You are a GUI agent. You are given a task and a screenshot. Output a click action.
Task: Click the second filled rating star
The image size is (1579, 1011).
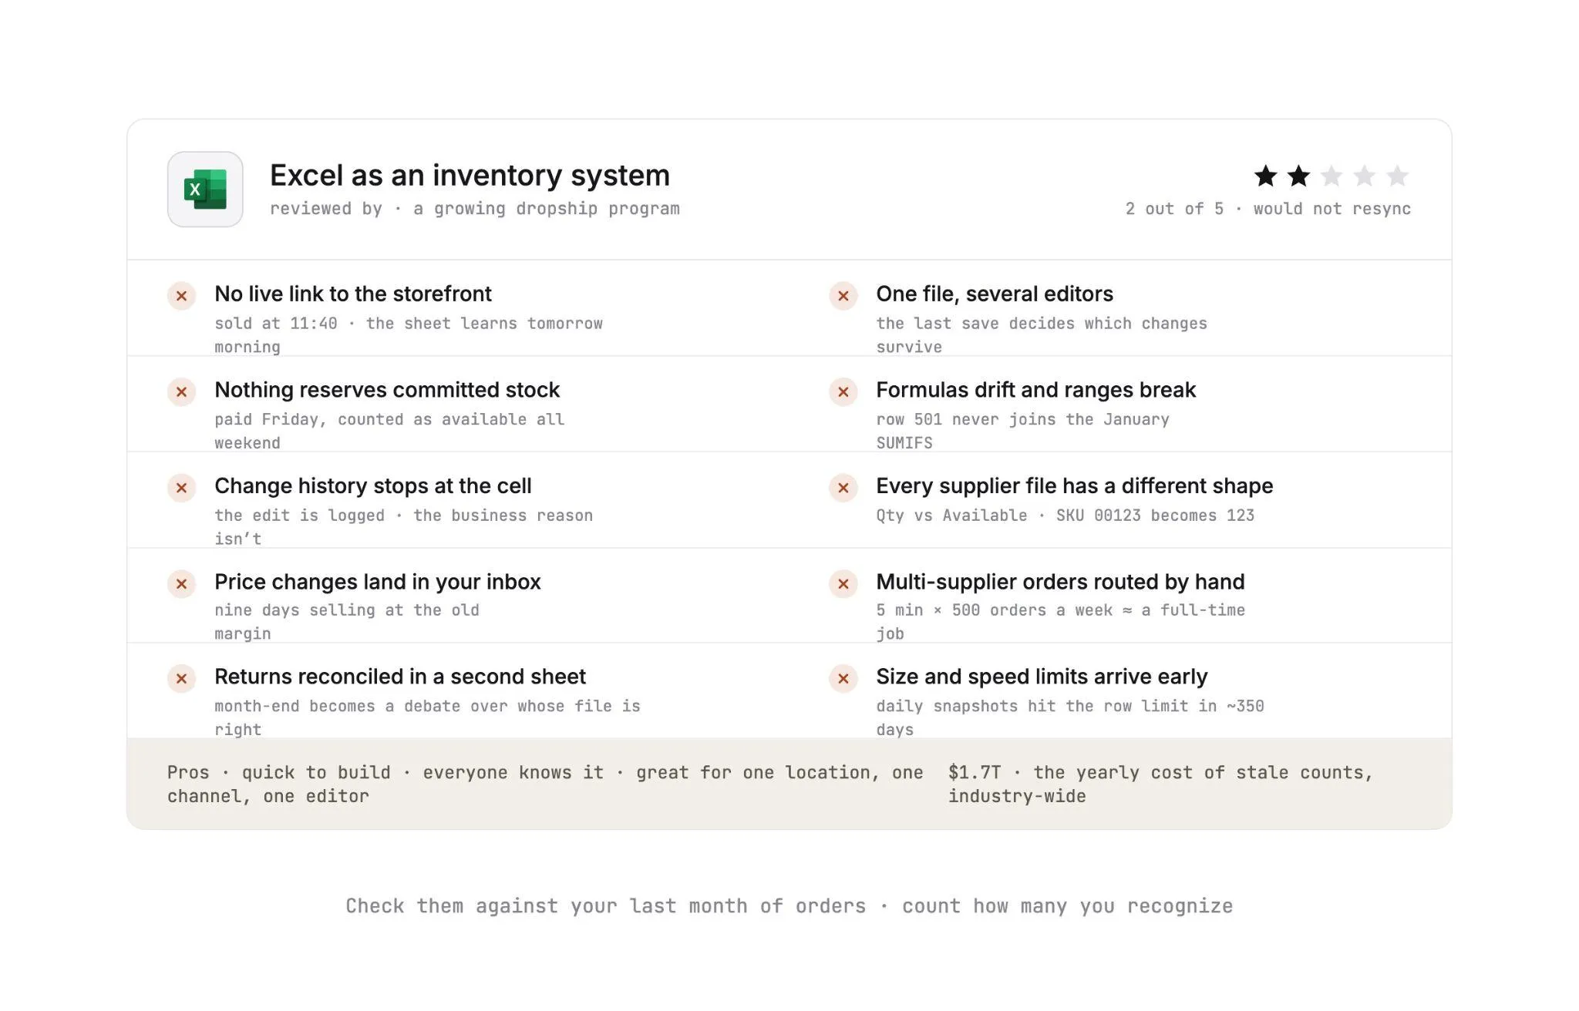click(x=1298, y=176)
